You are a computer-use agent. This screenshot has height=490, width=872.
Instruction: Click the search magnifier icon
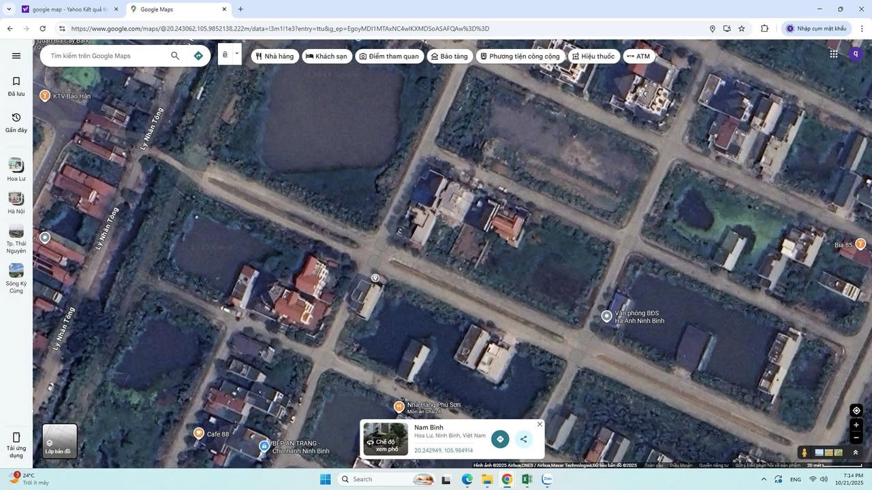175,56
